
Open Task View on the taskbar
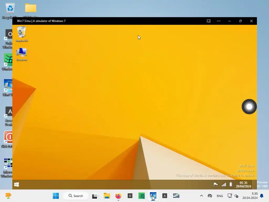(x=95, y=196)
